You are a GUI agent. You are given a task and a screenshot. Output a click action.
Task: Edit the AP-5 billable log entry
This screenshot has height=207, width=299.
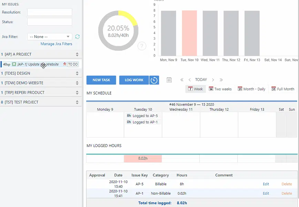pyautogui.click(x=266, y=184)
